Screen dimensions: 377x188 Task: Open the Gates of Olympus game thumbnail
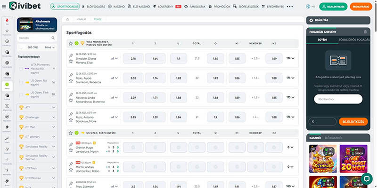coord(323,159)
